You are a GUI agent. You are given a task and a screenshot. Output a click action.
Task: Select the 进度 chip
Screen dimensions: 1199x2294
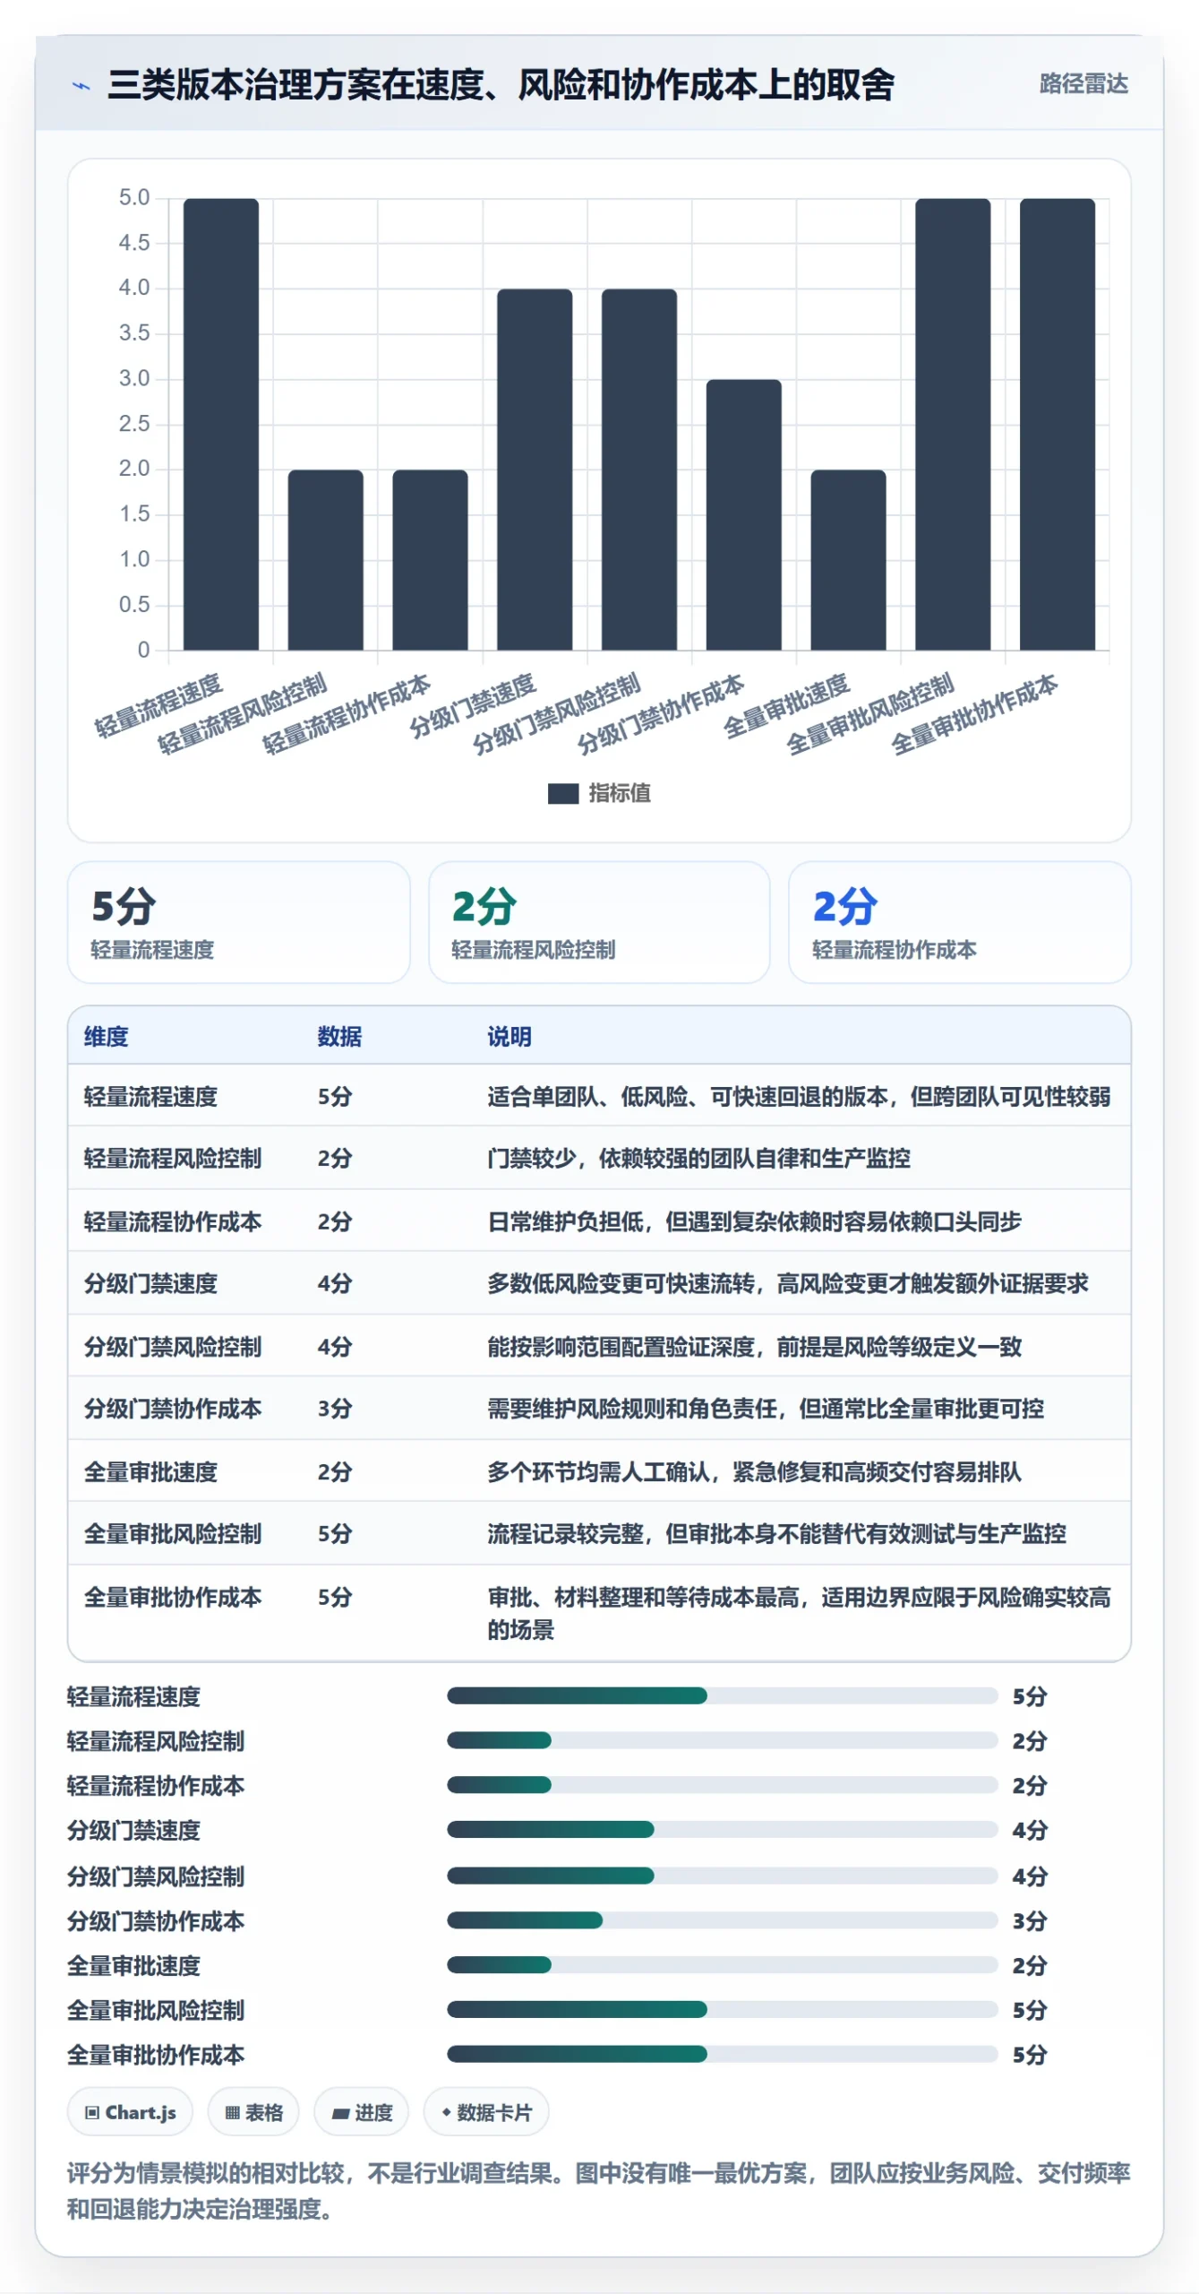tap(362, 2112)
